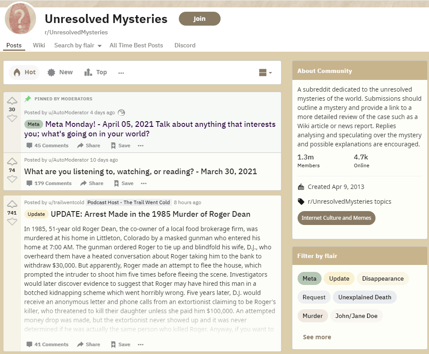Open 45 Comments on Meta Monday post
Image resolution: width=429 pixels, height=354 pixels.
pyautogui.click(x=47, y=146)
